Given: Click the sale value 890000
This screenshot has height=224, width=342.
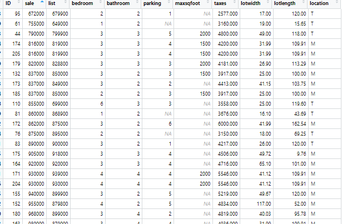Looking at the screenshot, I should tap(36, 144).
